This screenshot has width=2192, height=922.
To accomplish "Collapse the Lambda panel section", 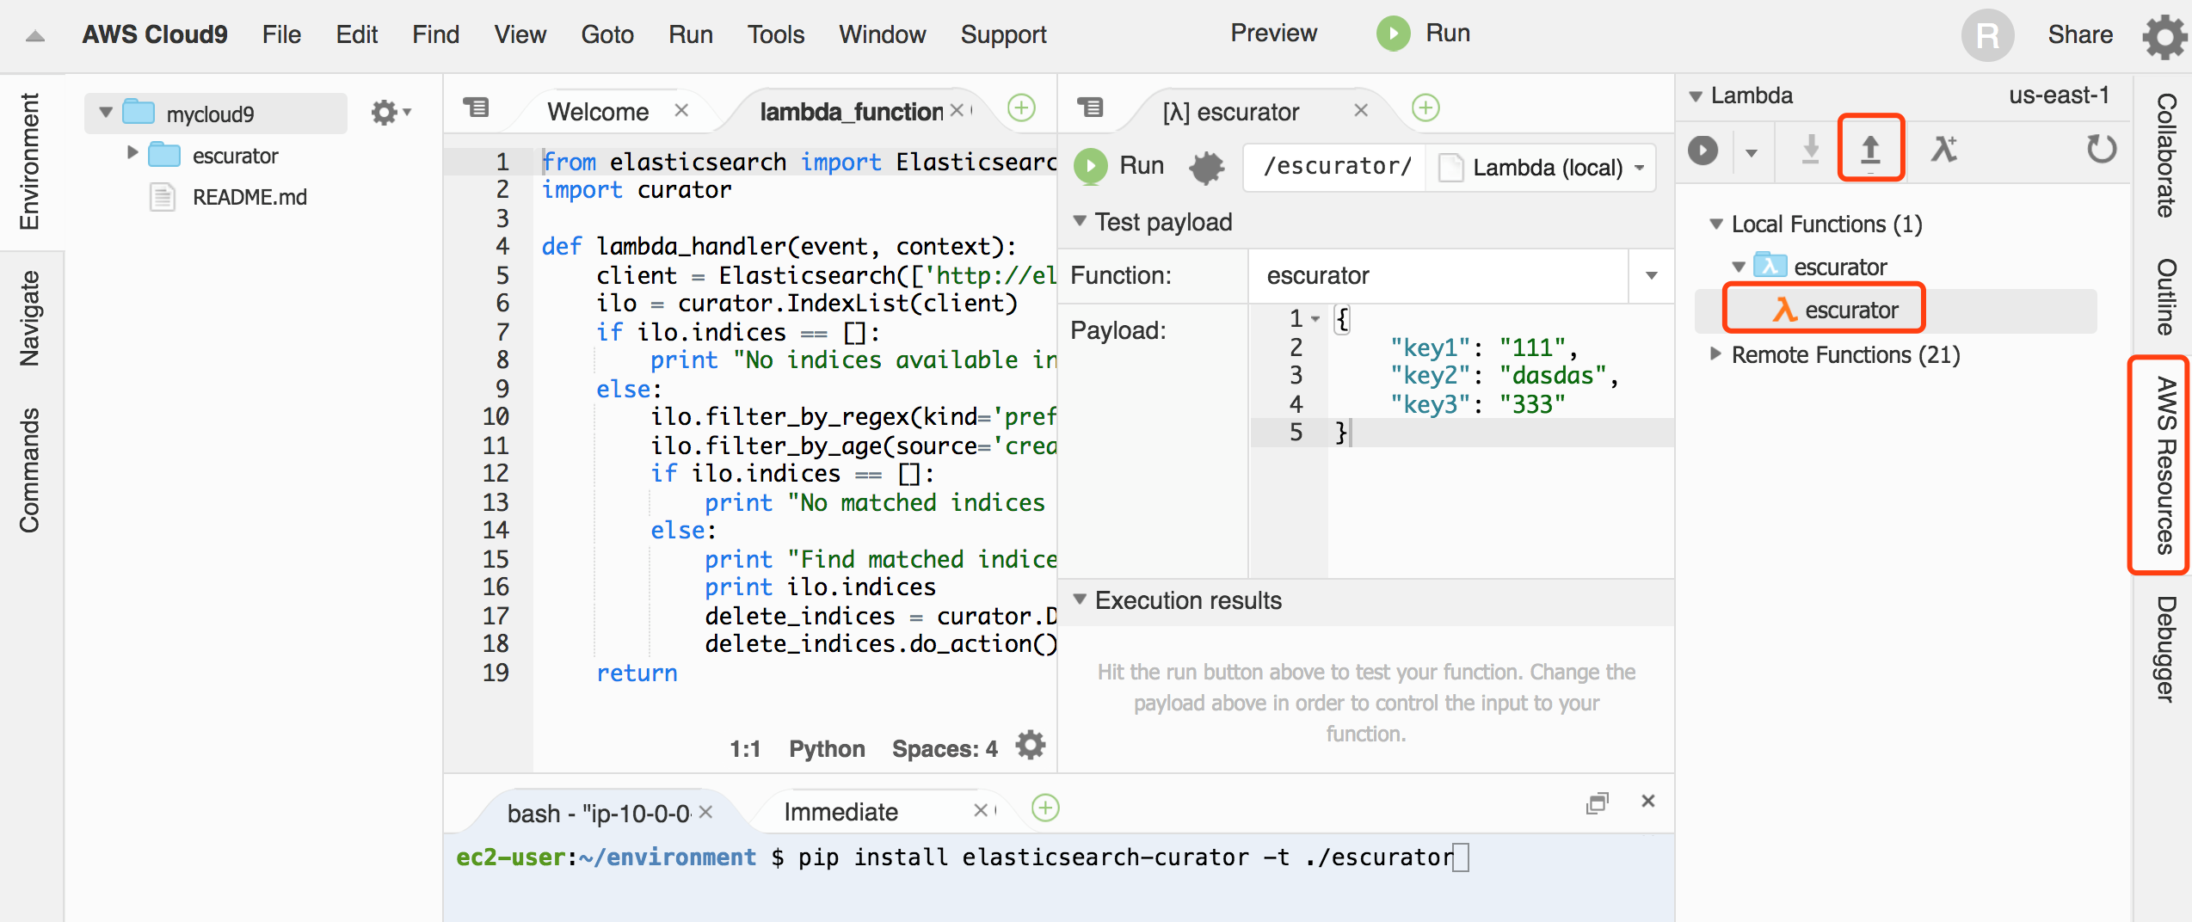I will (x=1696, y=96).
